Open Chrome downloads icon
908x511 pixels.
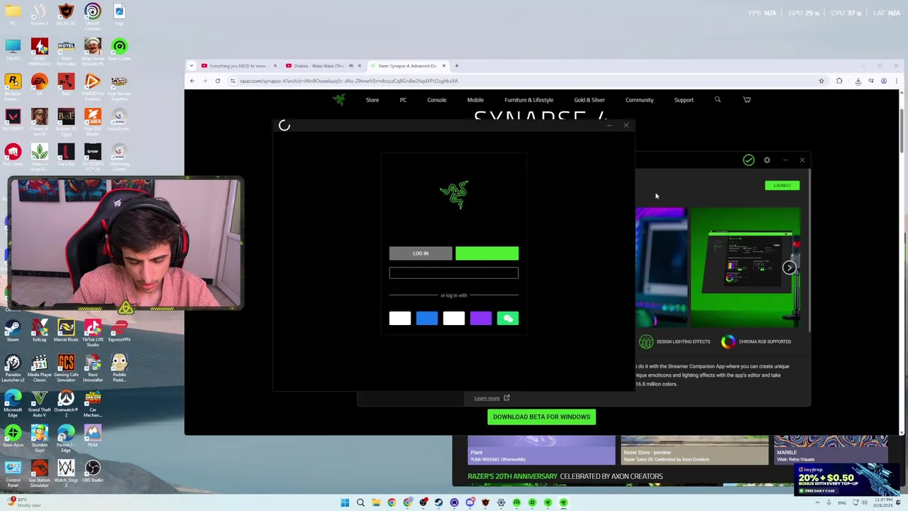(x=858, y=81)
